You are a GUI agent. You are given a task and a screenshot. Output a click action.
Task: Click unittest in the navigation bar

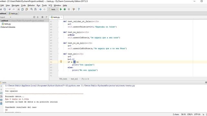[3, 14]
